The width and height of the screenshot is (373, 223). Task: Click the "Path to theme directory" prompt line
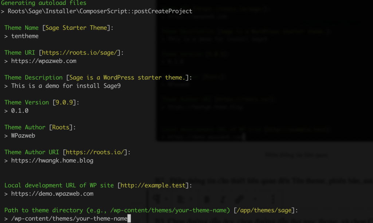pos(151,210)
